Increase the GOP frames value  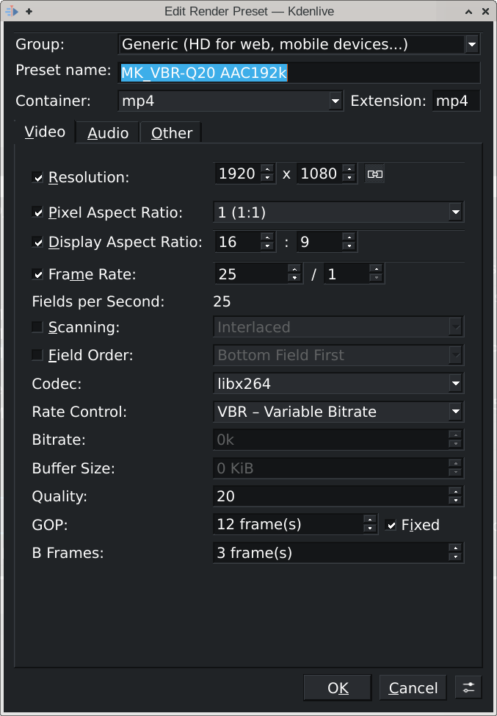[370, 520]
